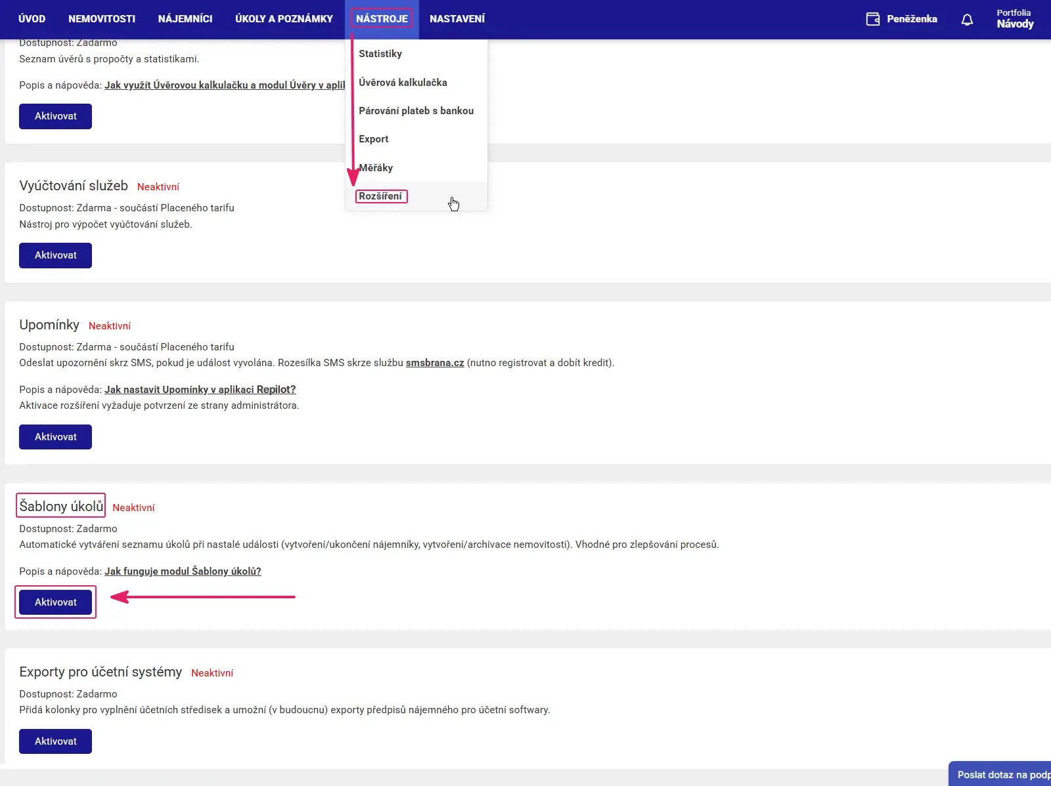Image resolution: width=1051 pixels, height=786 pixels.
Task: Open NEMOVITOSTI menu item
Action: pyautogui.click(x=102, y=19)
